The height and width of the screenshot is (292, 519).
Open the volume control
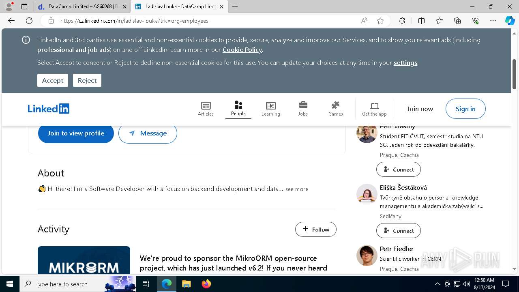467,284
